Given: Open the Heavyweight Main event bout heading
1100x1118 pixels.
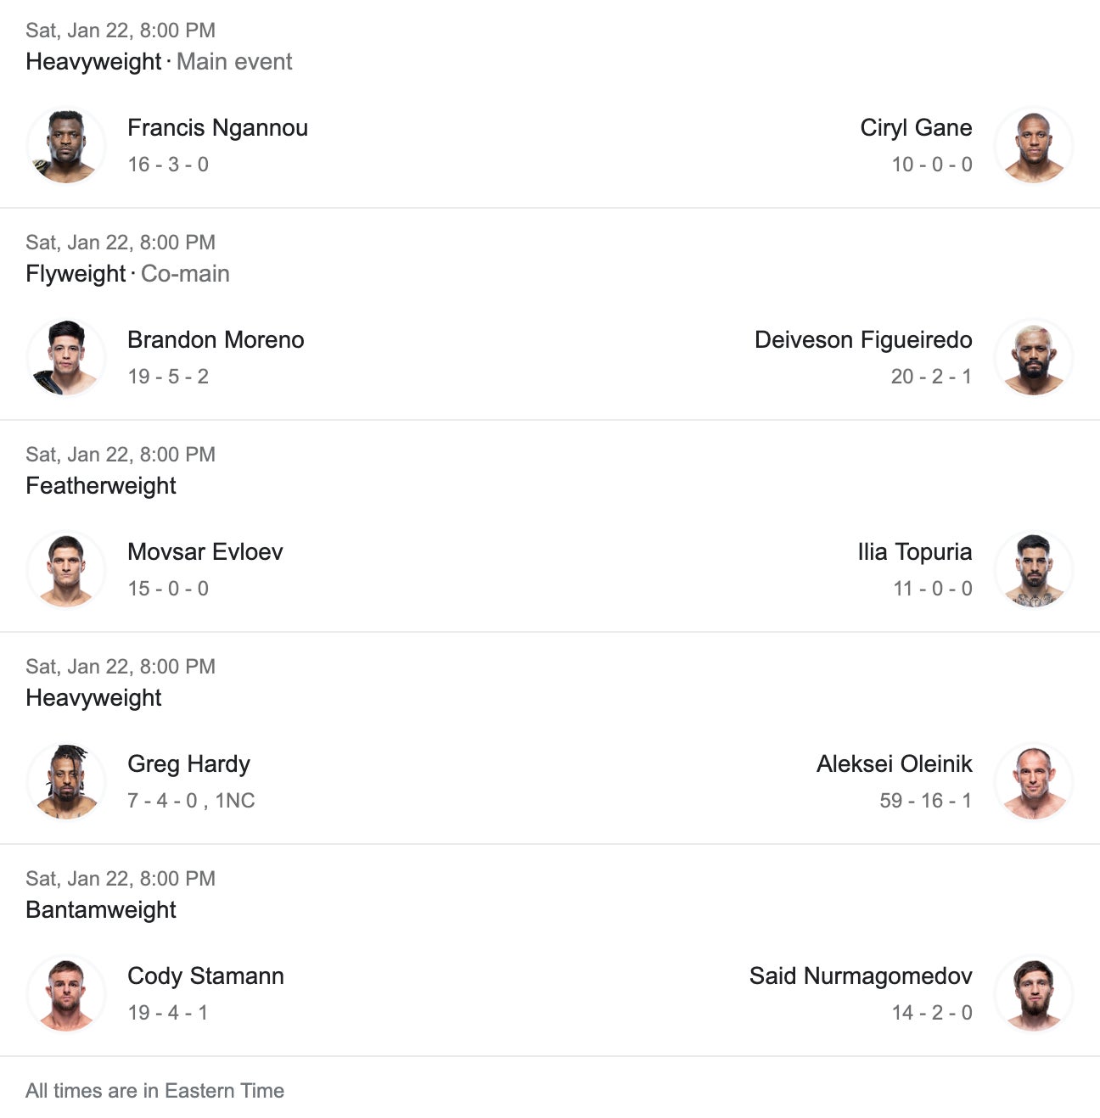Looking at the screenshot, I should tap(159, 62).
